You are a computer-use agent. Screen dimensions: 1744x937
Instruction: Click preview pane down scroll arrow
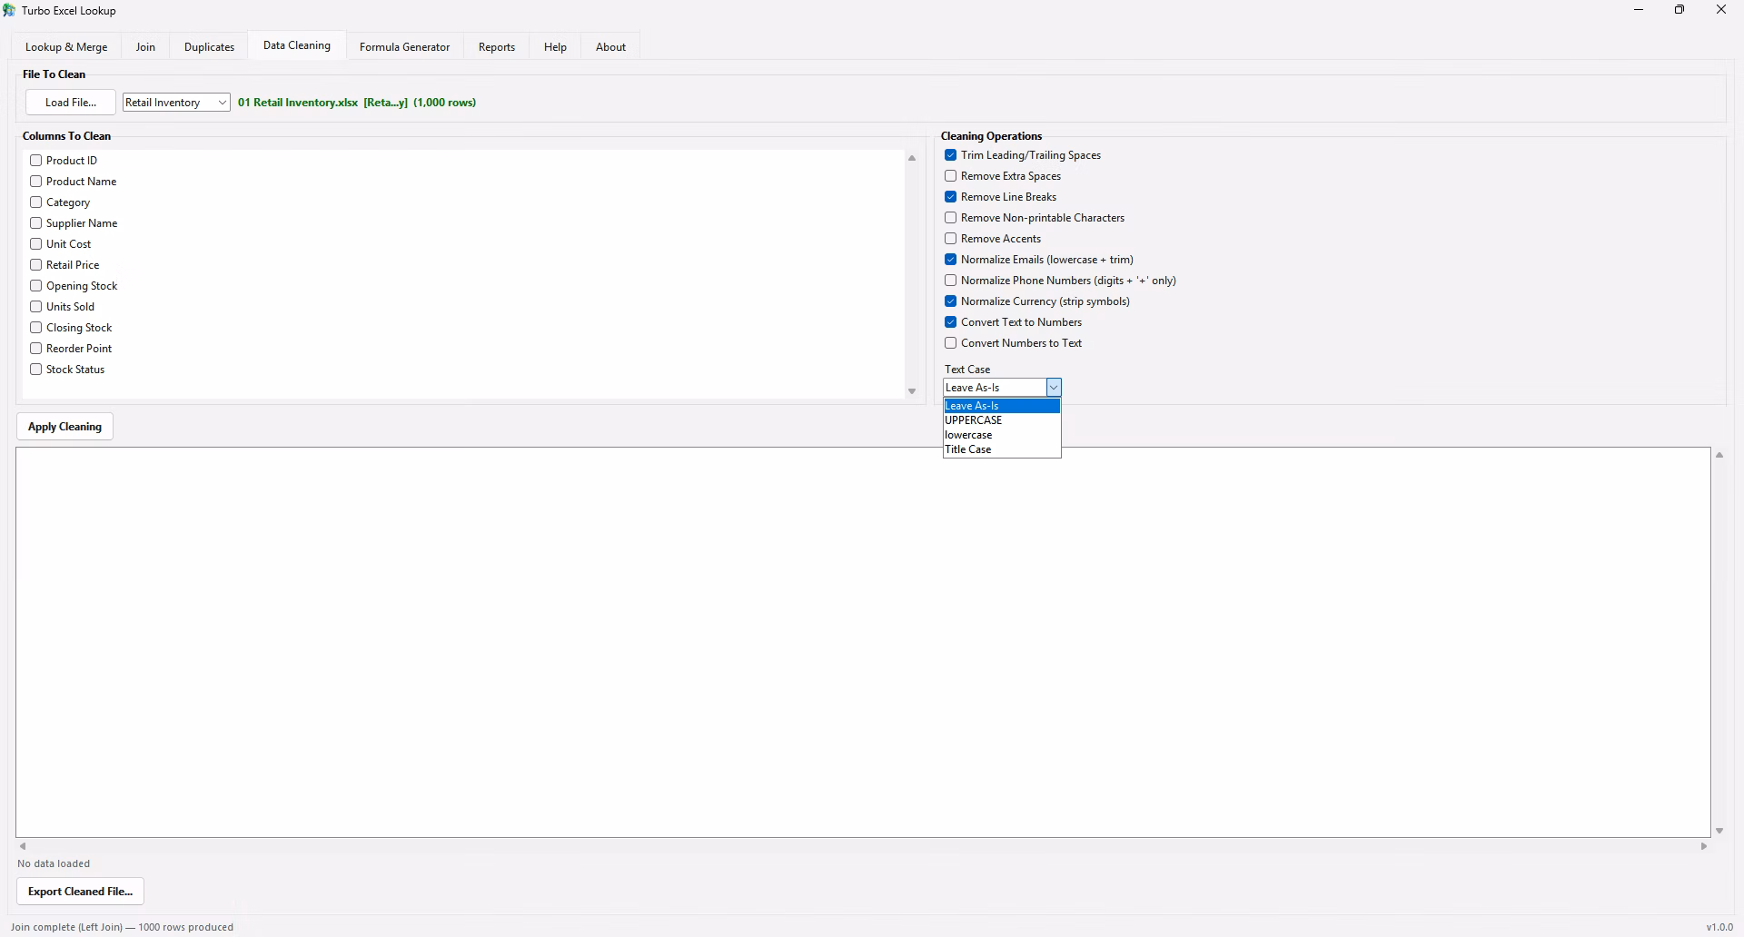tap(1719, 831)
